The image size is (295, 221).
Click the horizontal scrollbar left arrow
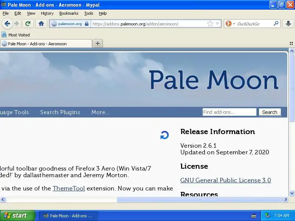(x=3, y=199)
